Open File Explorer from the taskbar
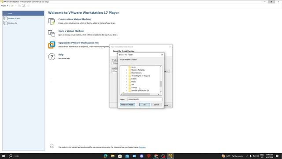Viewport: 282px width, 159px height. (113, 156)
